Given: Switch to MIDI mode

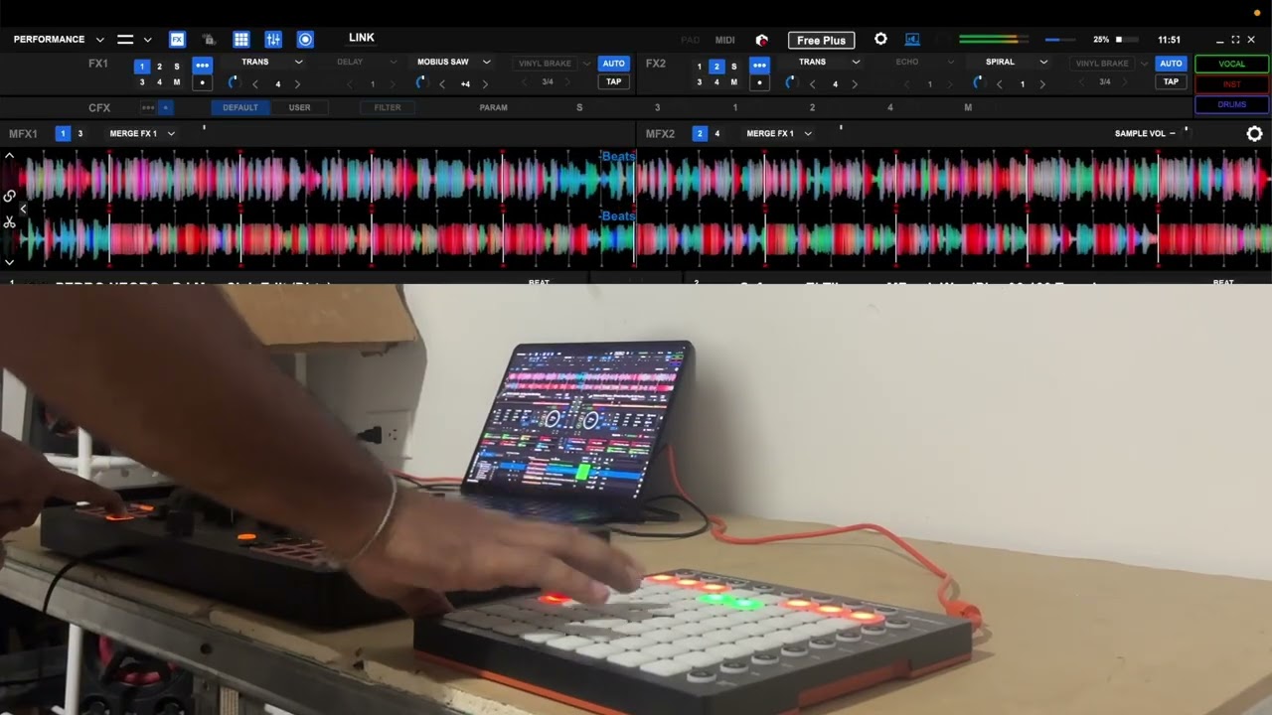Looking at the screenshot, I should coord(725,40).
